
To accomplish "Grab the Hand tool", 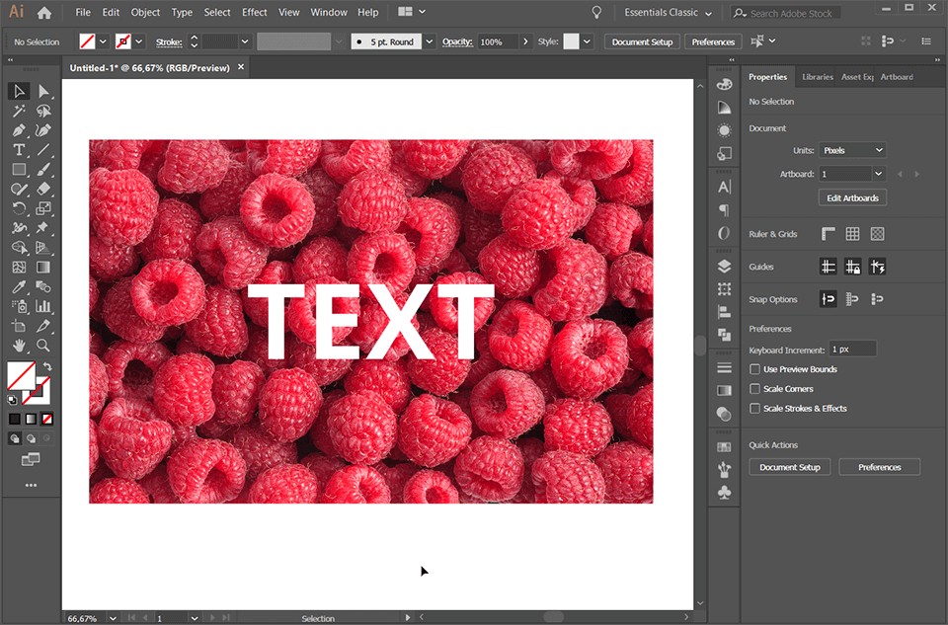I will point(18,346).
